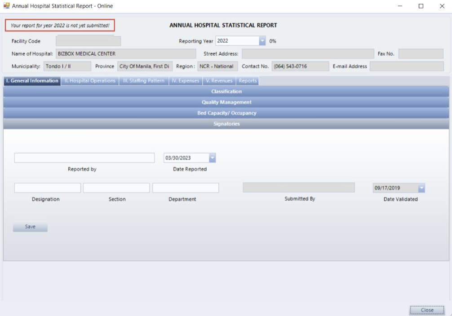Screen dimensions: 452x316
Task: Collapse the Signatories section header
Action: click(x=226, y=124)
